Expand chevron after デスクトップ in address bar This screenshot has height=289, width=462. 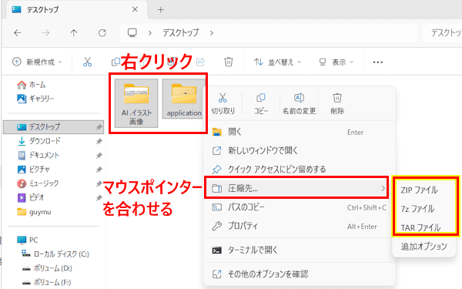pos(212,32)
